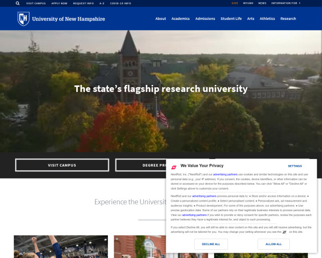Viewport: 322px width, 258px height.
Task: Open the News link
Action: tap(262, 3)
